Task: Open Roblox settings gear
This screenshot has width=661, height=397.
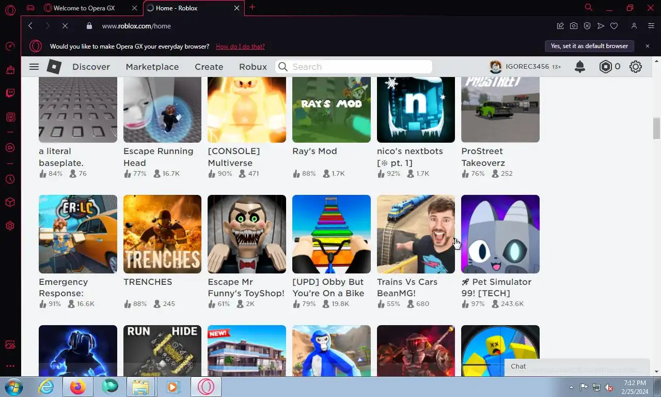Action: click(x=636, y=67)
